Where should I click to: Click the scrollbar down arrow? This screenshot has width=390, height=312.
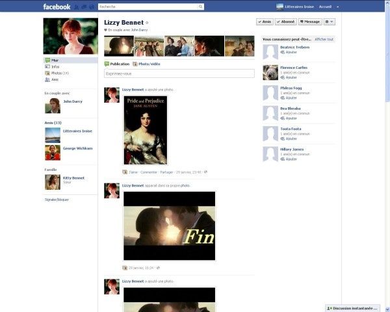[387, 309]
